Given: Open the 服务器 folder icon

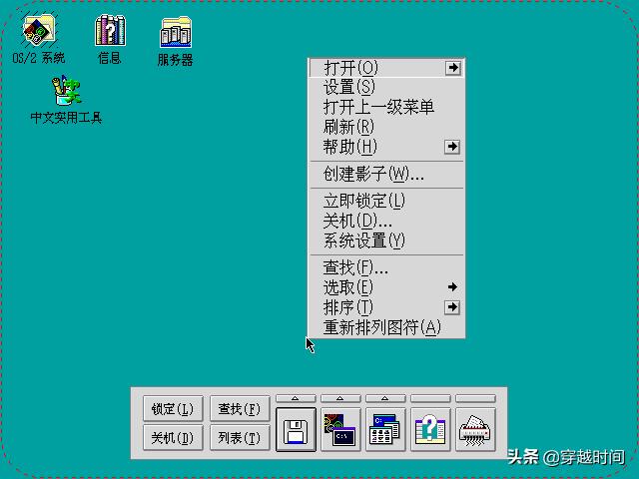Looking at the screenshot, I should point(175,33).
